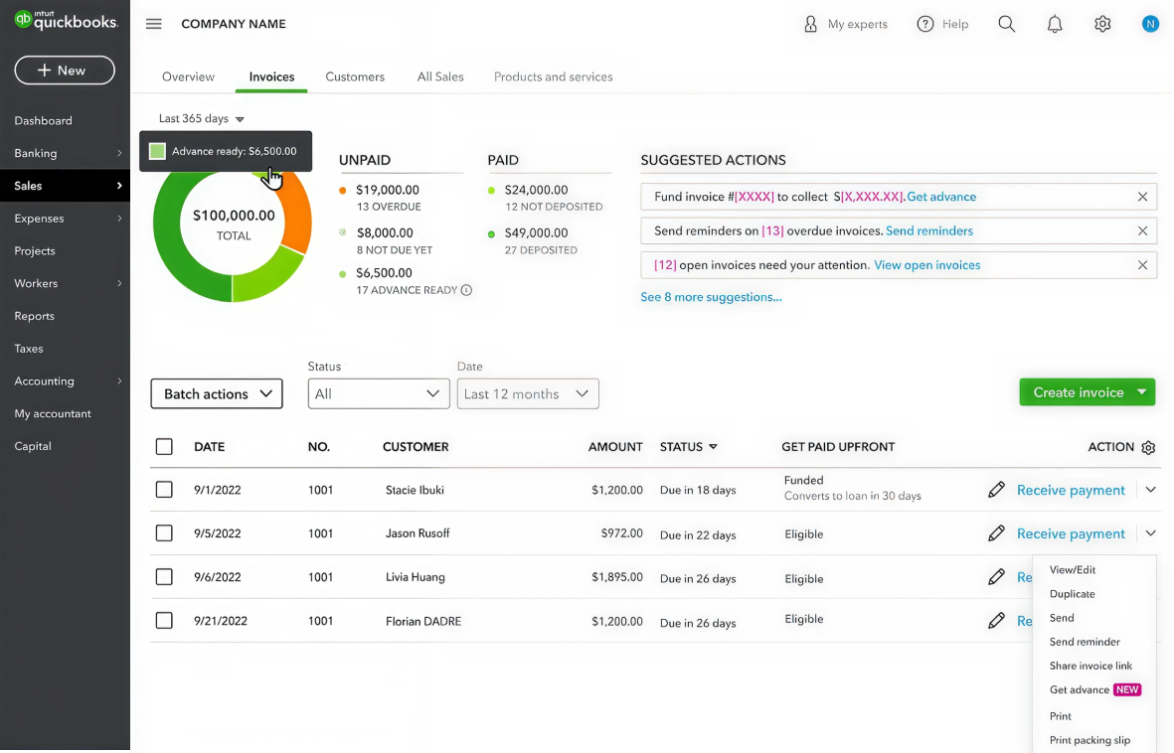Check the select-all box in the invoice table header
This screenshot has height=753, width=1174.
pyautogui.click(x=164, y=446)
